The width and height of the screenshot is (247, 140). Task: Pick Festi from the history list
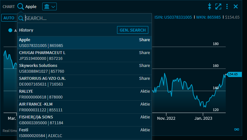coord(84,133)
